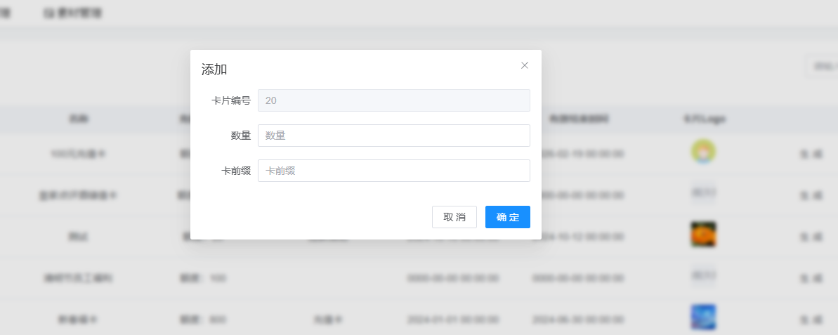Focus the 卡前缀 text field
This screenshot has height=335, width=838.
tap(393, 171)
